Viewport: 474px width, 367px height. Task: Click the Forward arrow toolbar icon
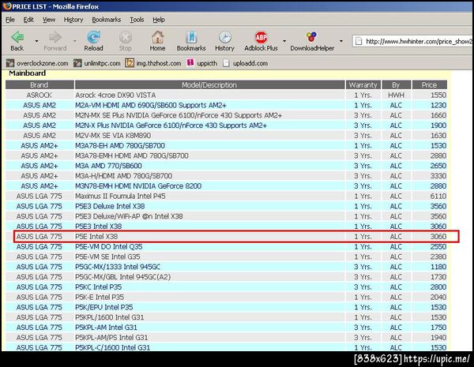click(55, 37)
